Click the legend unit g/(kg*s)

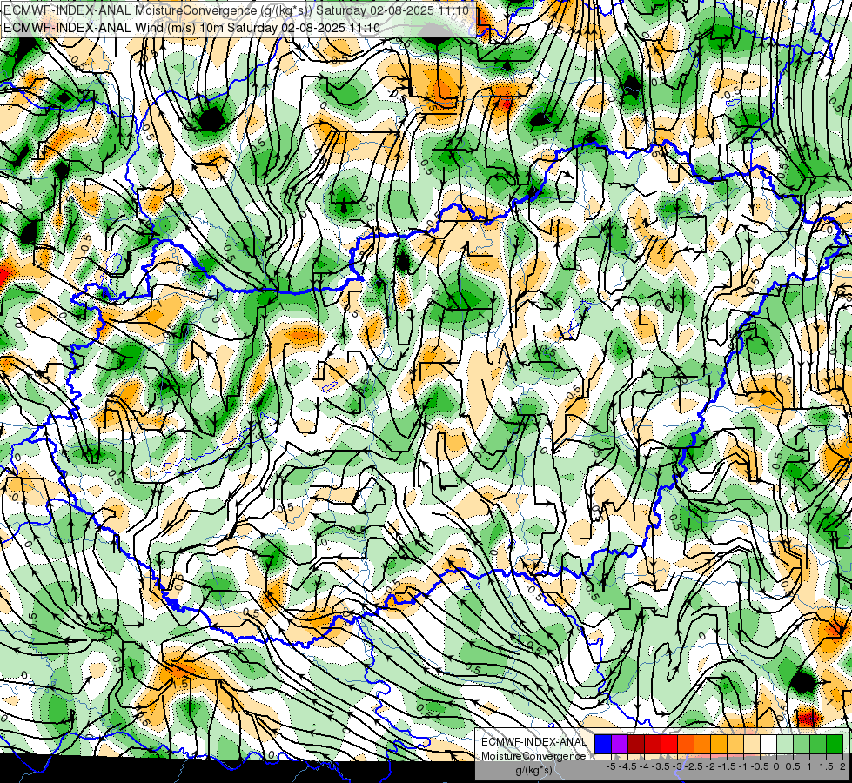coord(533,771)
